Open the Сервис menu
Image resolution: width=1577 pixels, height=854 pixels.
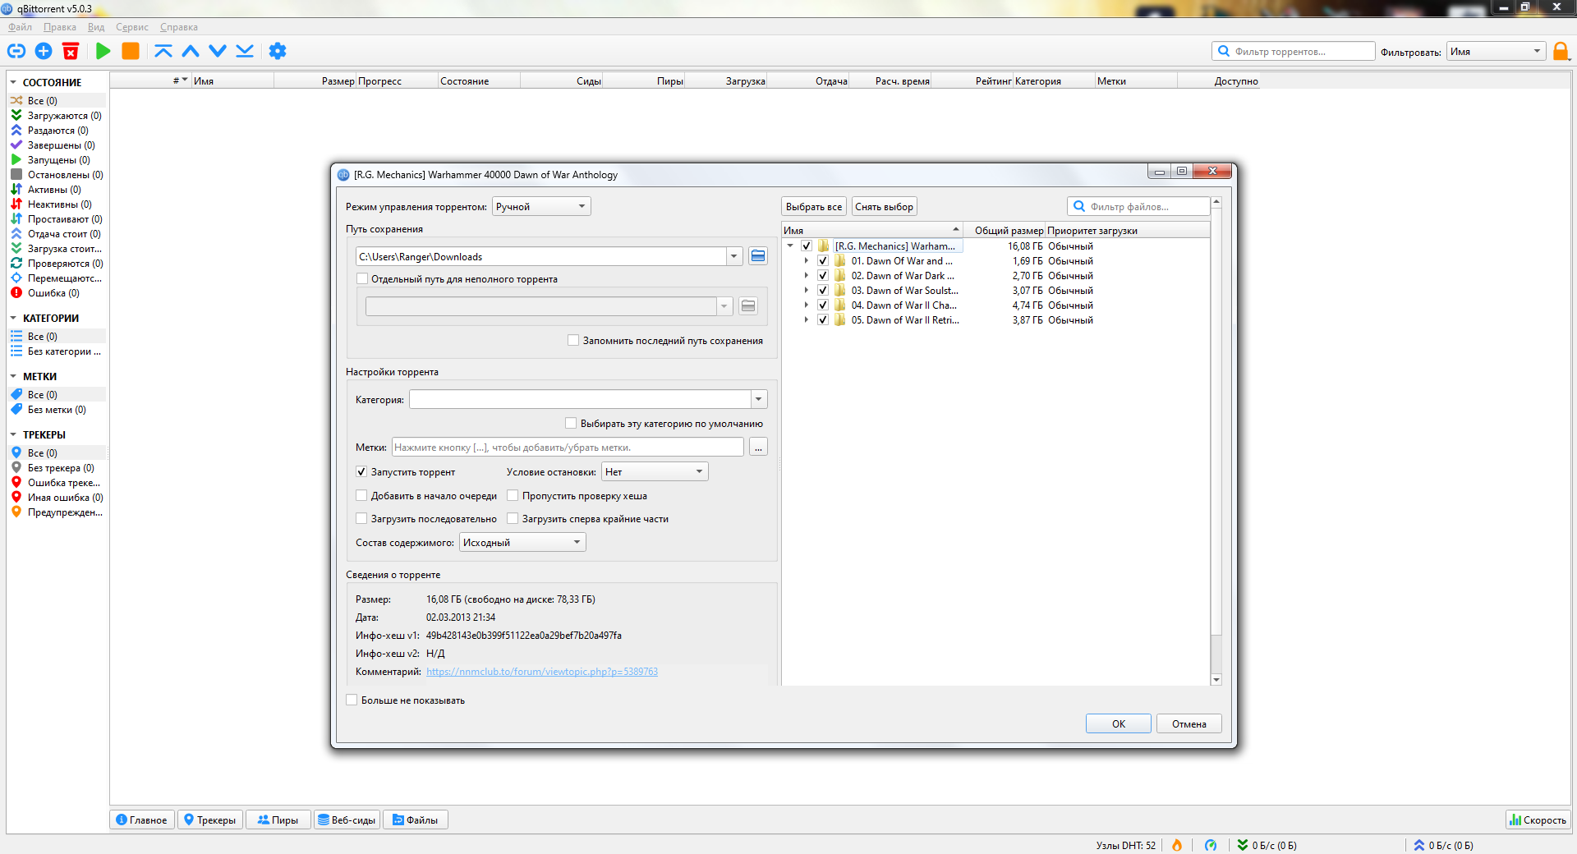click(x=132, y=27)
